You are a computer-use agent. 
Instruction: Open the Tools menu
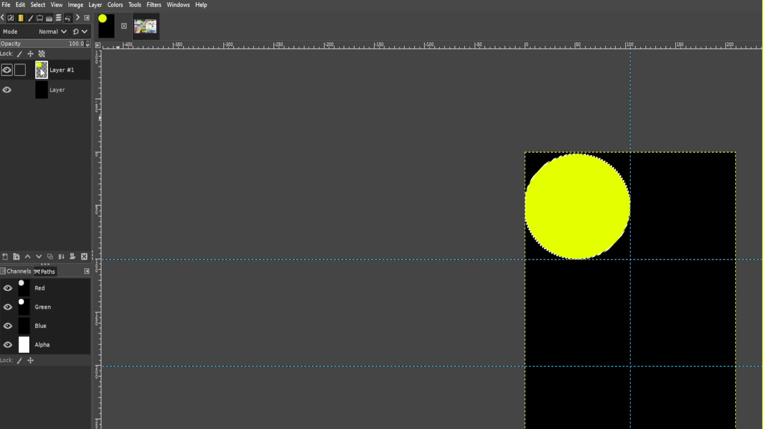[135, 5]
